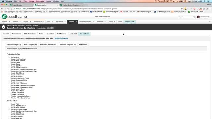Click the codeBeamer logo icon
This screenshot has width=212, height=119.
point(4,17)
